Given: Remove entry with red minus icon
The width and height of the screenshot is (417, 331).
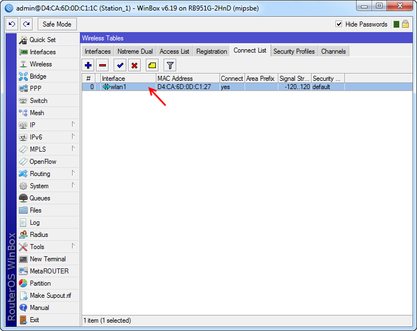Looking at the screenshot, I should coord(103,65).
